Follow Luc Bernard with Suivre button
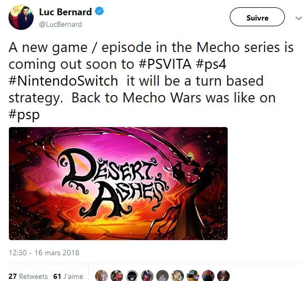307x281 pixels. point(257,17)
